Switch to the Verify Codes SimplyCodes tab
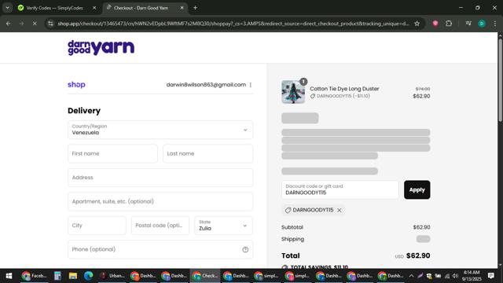 [54, 8]
